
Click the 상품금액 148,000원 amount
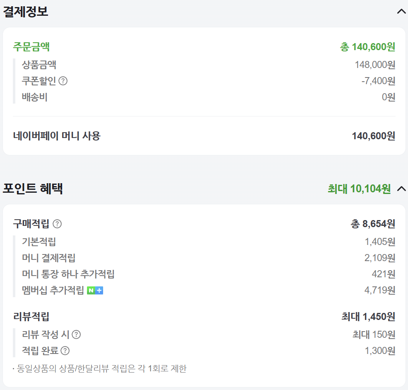coord(374,65)
